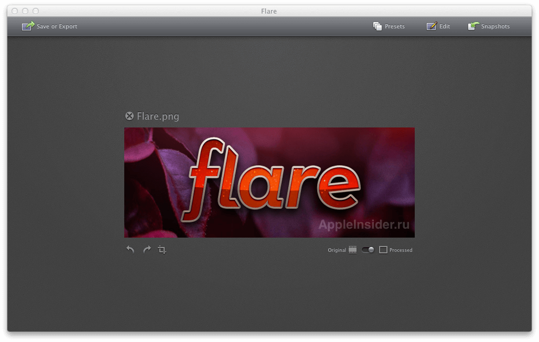Select the Crop tool

161,249
